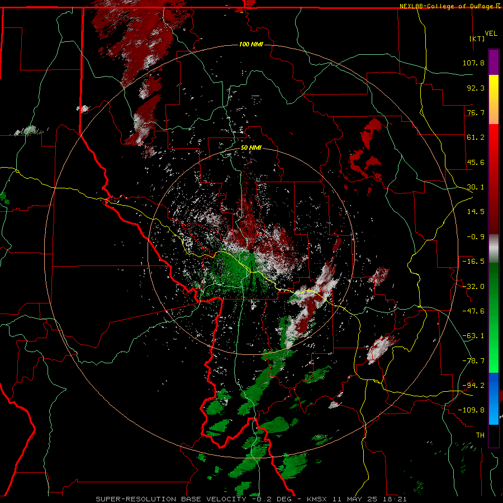This screenshot has height=503, width=503.
Task: Click the VEL legend title
Action: 491,34
